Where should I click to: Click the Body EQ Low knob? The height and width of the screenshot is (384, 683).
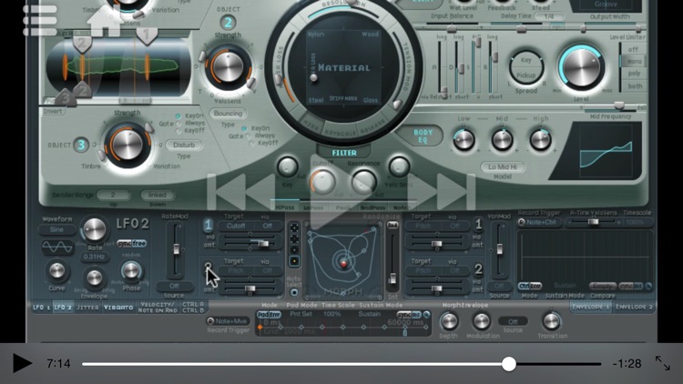tap(464, 140)
